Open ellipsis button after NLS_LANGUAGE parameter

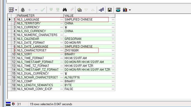click(62, 20)
